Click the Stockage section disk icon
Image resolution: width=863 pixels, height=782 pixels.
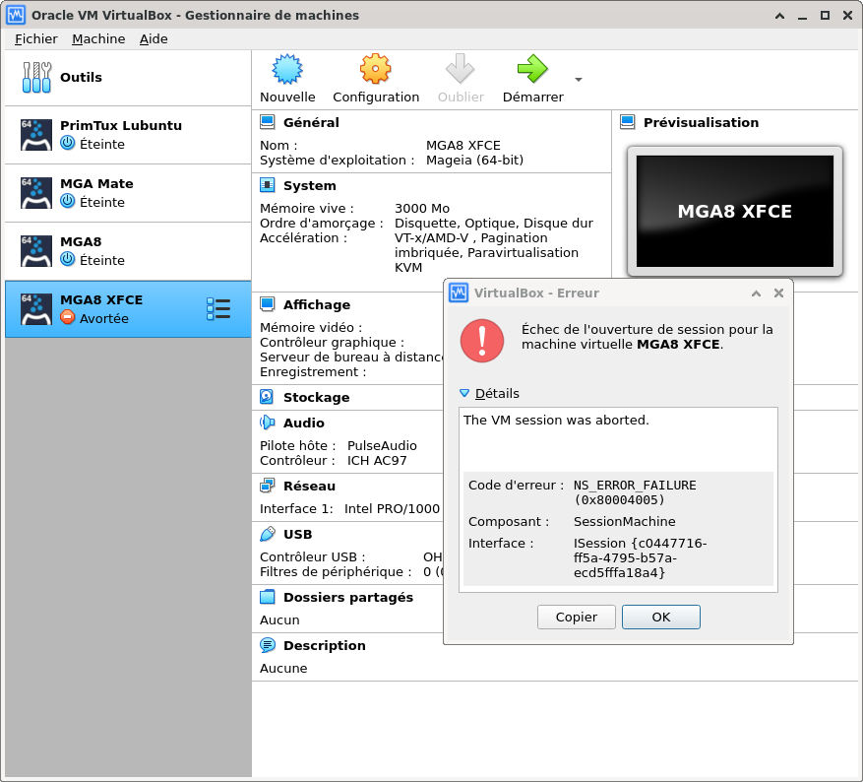tap(267, 397)
